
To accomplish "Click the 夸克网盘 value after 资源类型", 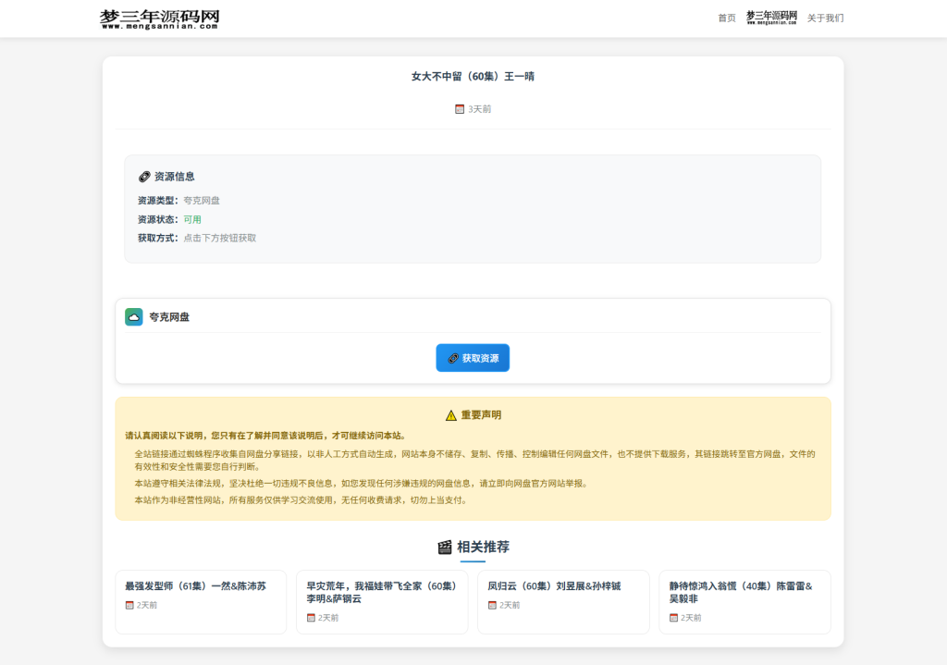I will click(201, 201).
